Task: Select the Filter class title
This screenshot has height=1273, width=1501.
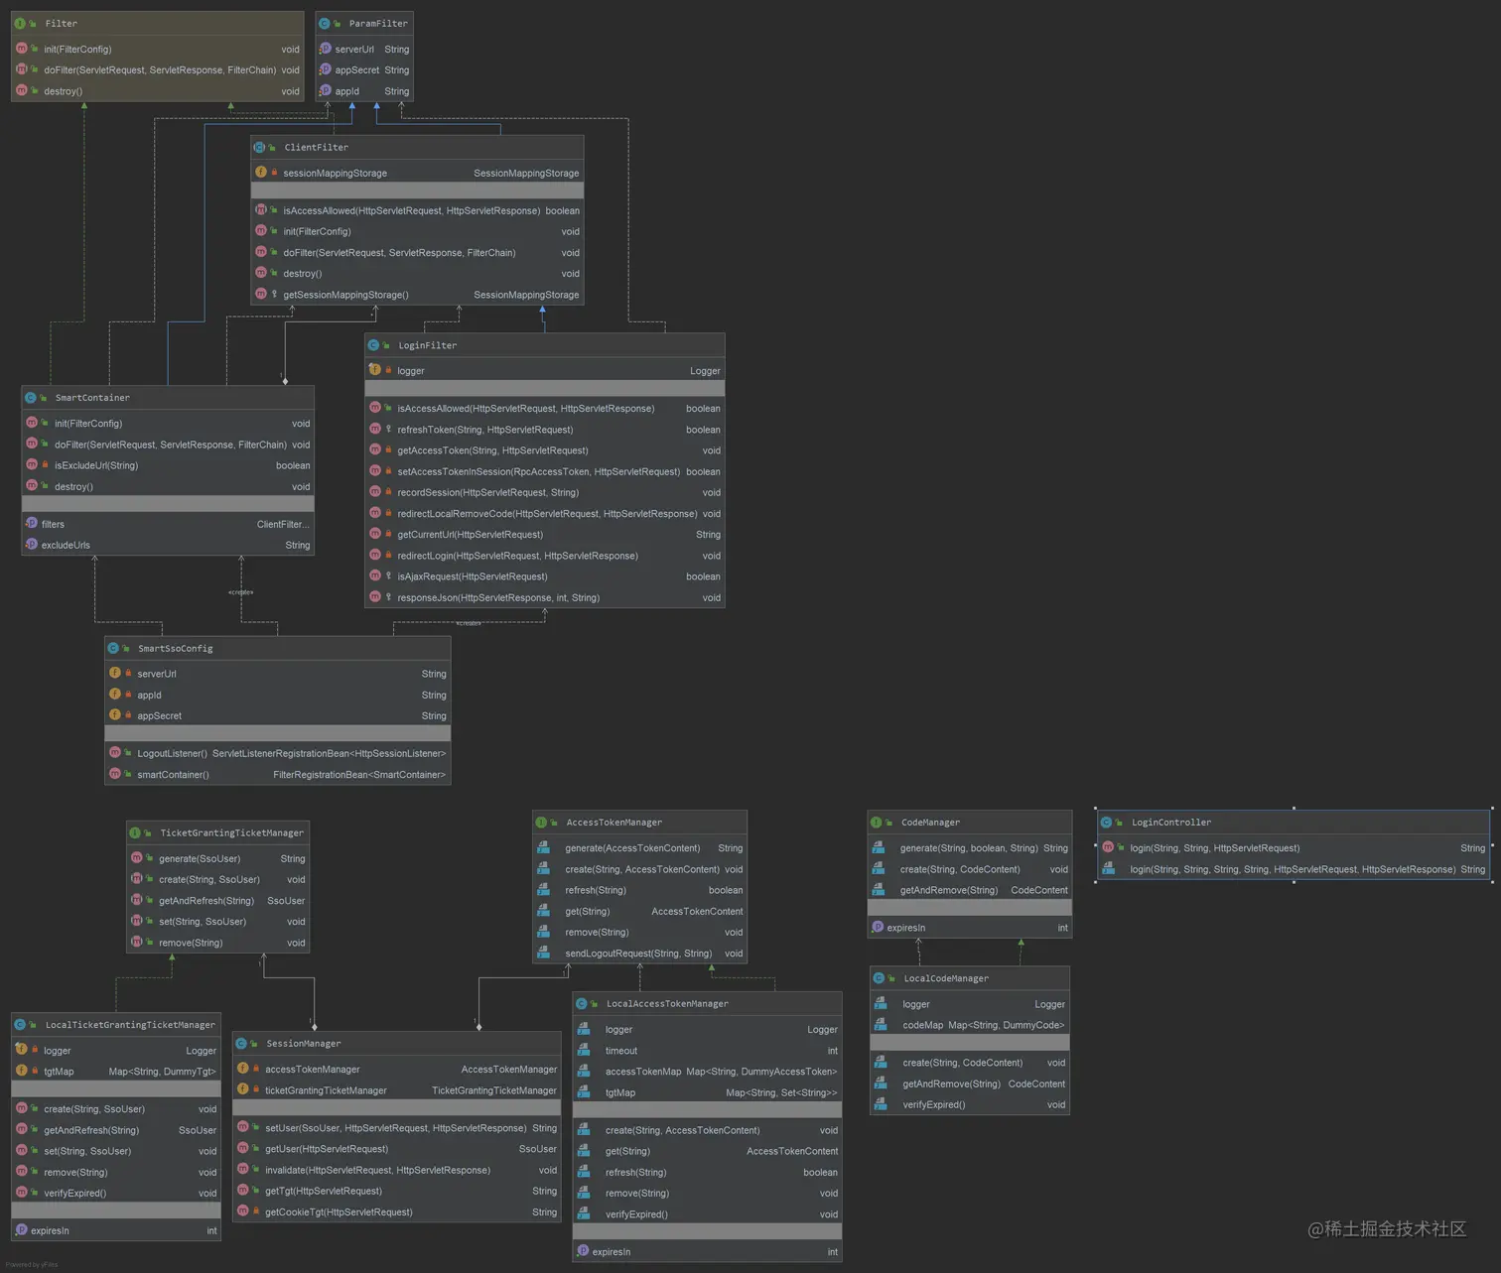Action: [61, 23]
